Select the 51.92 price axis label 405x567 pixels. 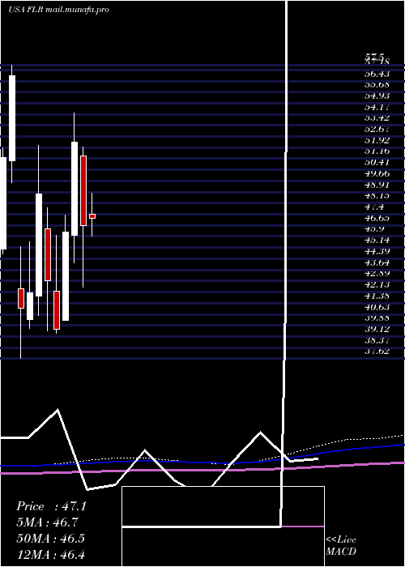coord(377,140)
